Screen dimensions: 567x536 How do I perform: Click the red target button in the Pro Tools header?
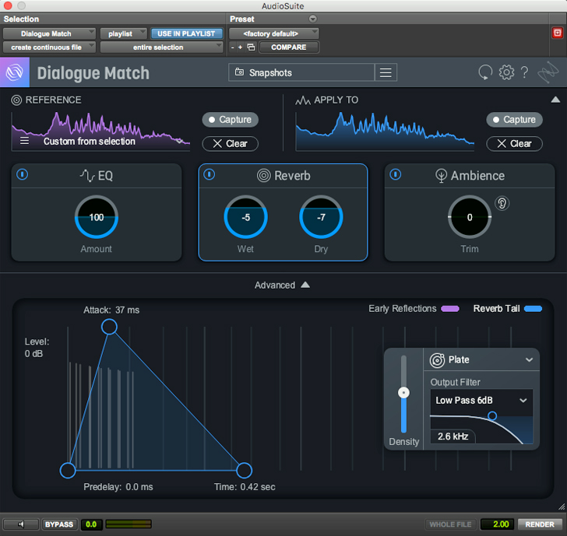(557, 33)
